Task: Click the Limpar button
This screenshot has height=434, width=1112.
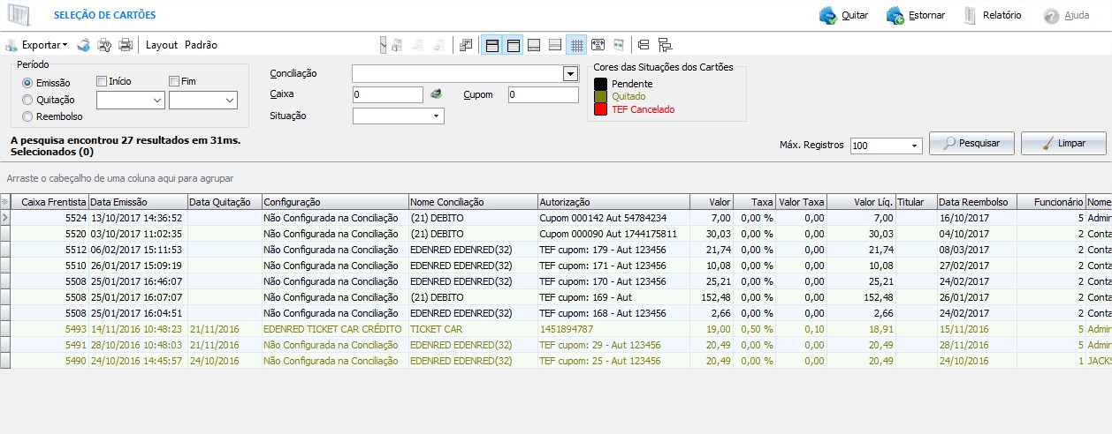Action: 1064,143
